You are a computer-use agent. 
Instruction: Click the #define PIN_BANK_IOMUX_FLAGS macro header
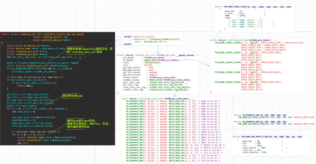tap(253, 7)
